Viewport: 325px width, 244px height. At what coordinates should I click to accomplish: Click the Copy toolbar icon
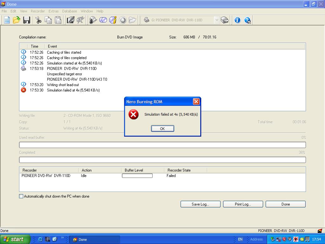point(48,20)
